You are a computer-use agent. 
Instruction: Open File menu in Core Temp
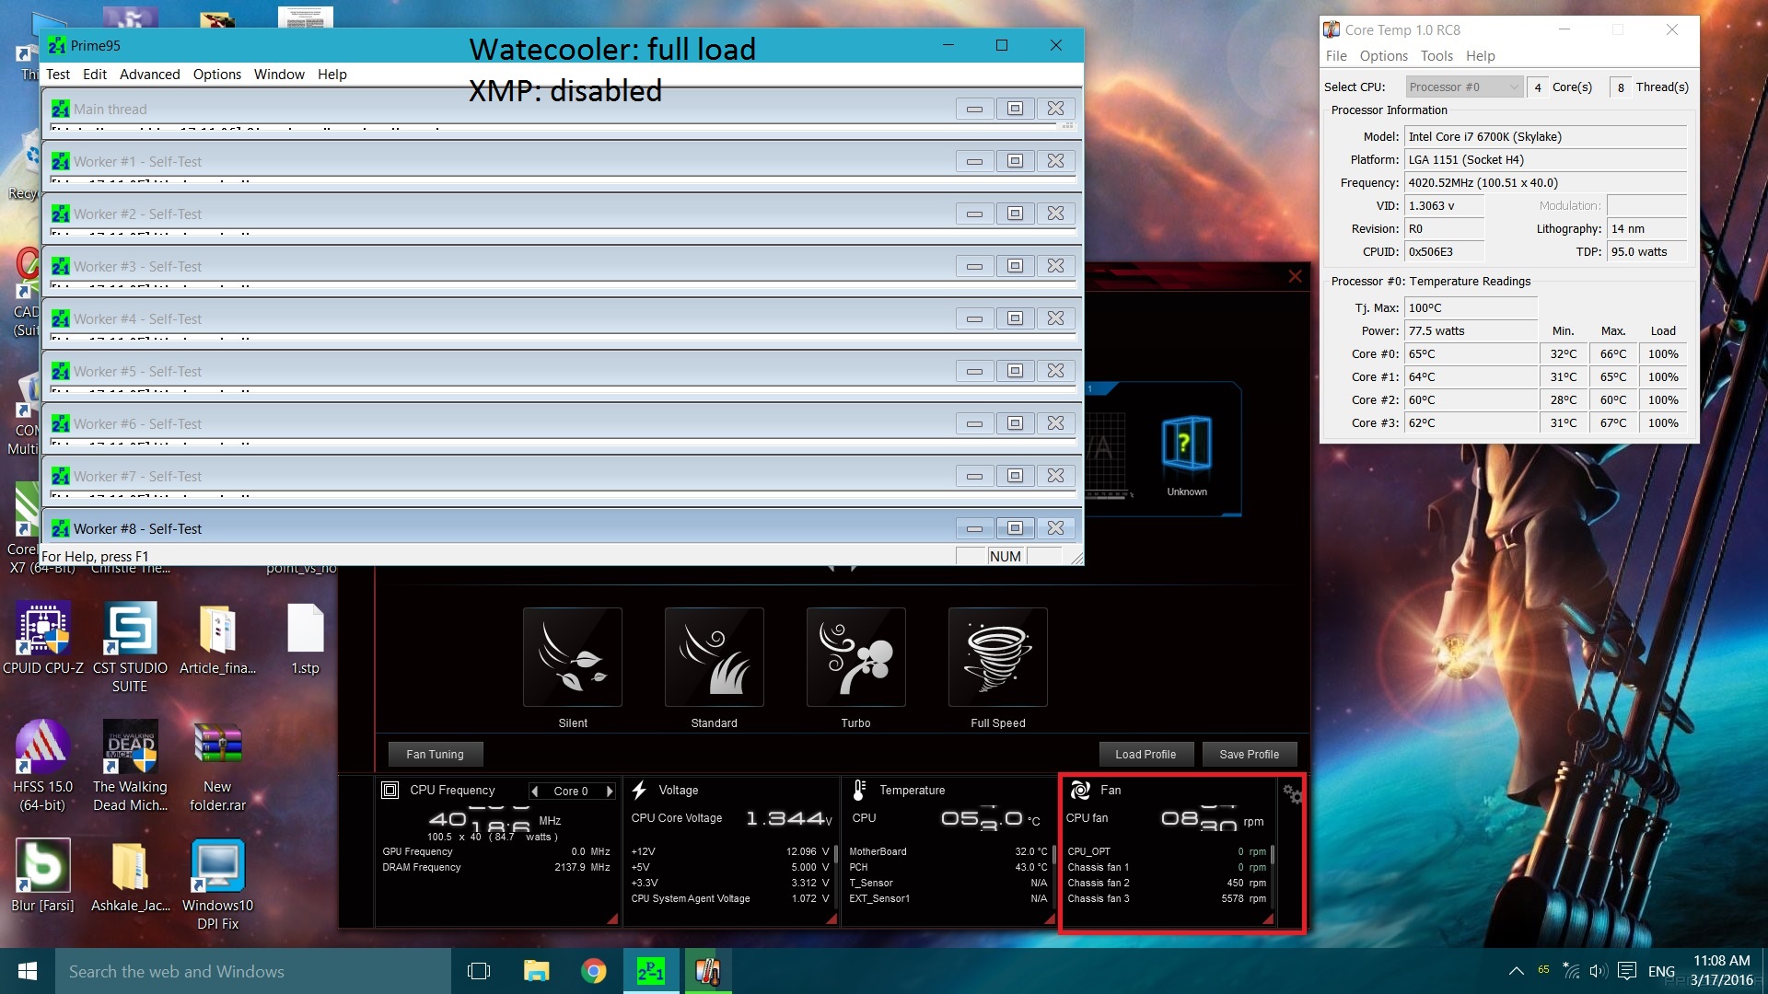click(1336, 56)
